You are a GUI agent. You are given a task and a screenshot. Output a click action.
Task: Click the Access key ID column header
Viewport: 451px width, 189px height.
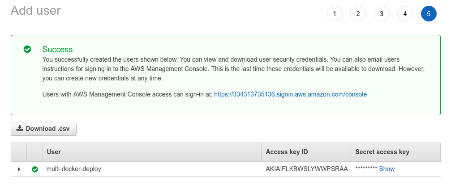pyautogui.click(x=287, y=152)
